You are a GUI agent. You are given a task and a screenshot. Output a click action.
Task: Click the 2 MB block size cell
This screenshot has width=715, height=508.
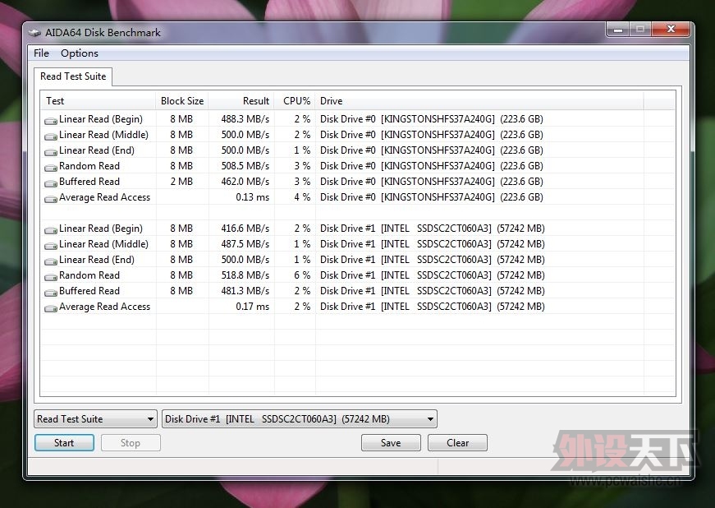pyautogui.click(x=181, y=182)
